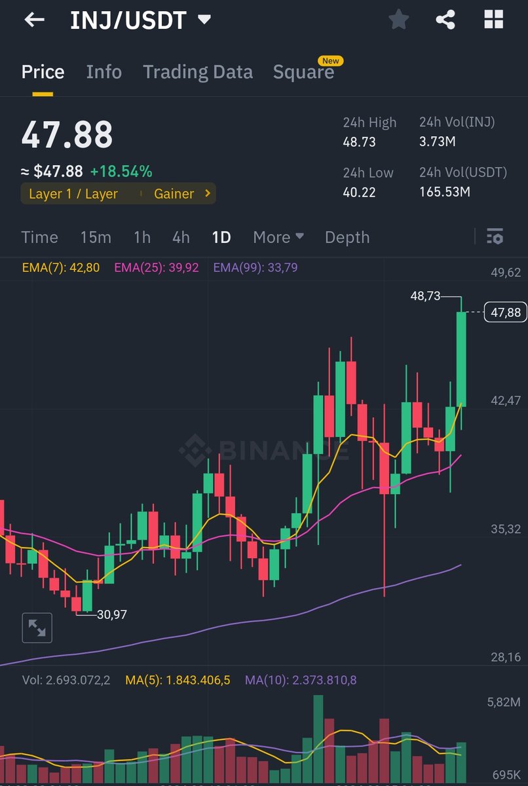The width and height of the screenshot is (528, 786).
Task: Select the 4h interval
Action: click(x=181, y=237)
